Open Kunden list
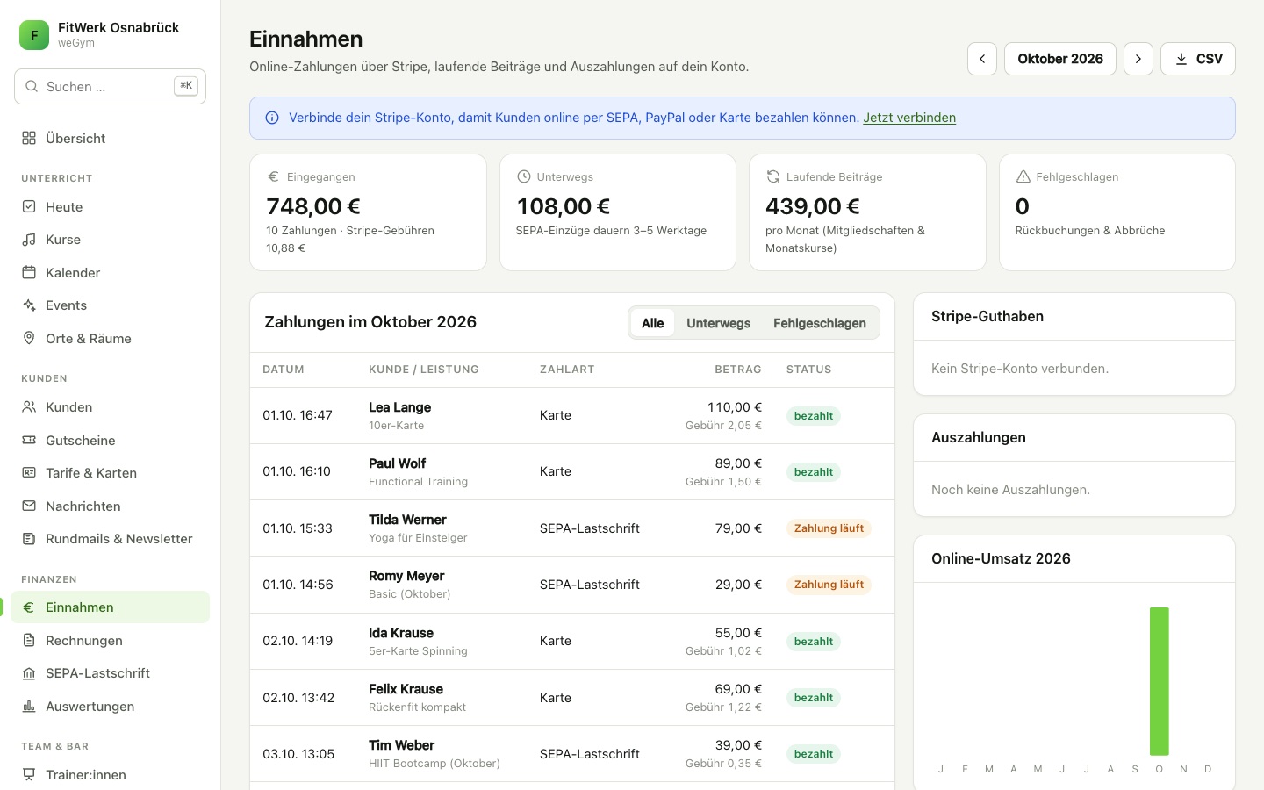The image size is (1264, 790). tap(110, 407)
